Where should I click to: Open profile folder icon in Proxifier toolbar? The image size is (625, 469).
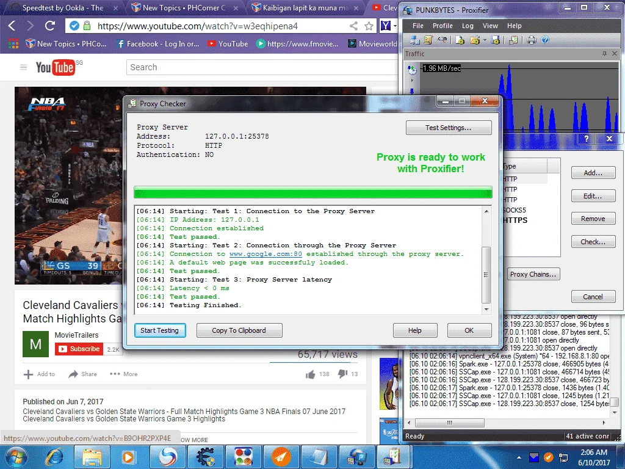474,40
